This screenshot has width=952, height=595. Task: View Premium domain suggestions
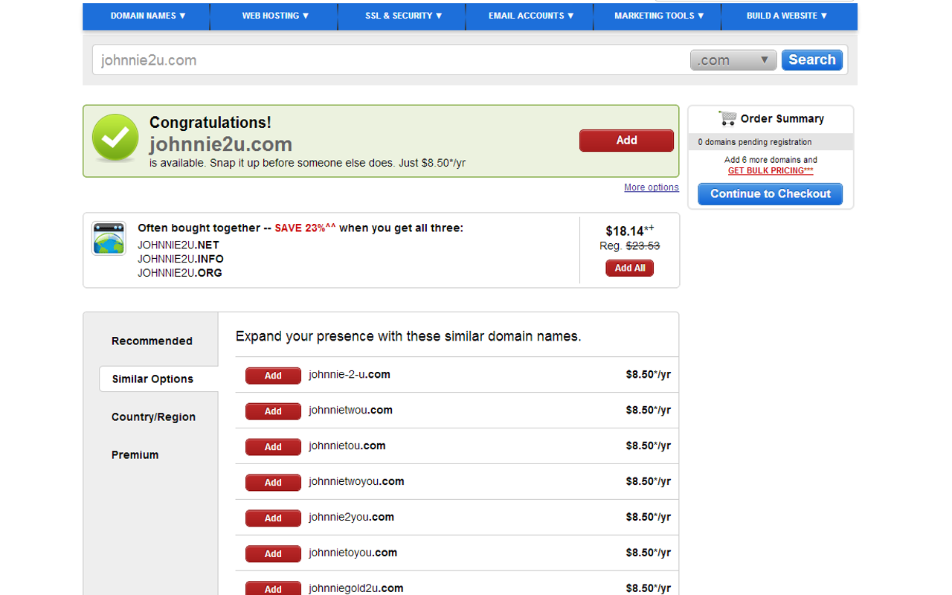(135, 454)
